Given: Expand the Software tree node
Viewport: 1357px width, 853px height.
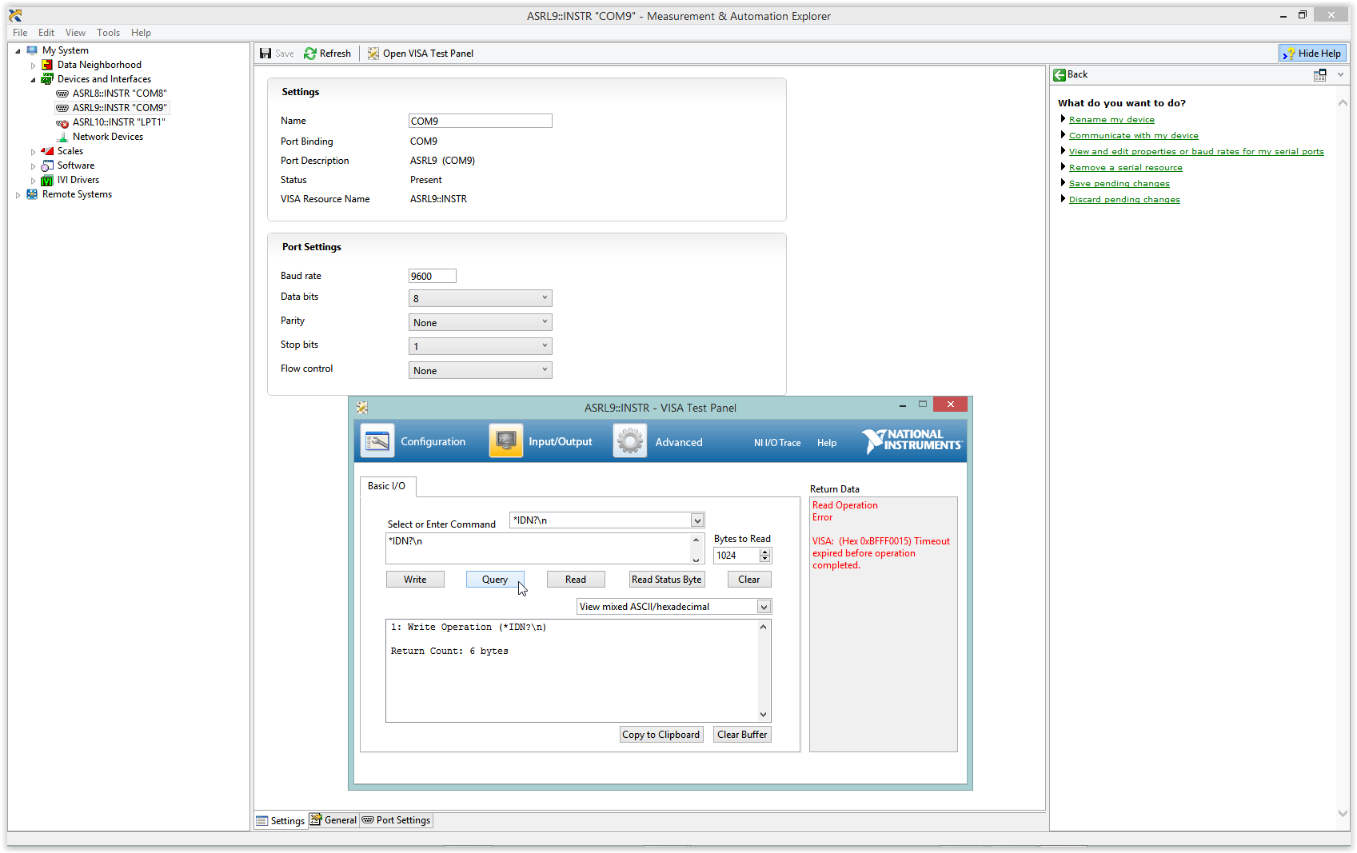Looking at the screenshot, I should [x=33, y=165].
